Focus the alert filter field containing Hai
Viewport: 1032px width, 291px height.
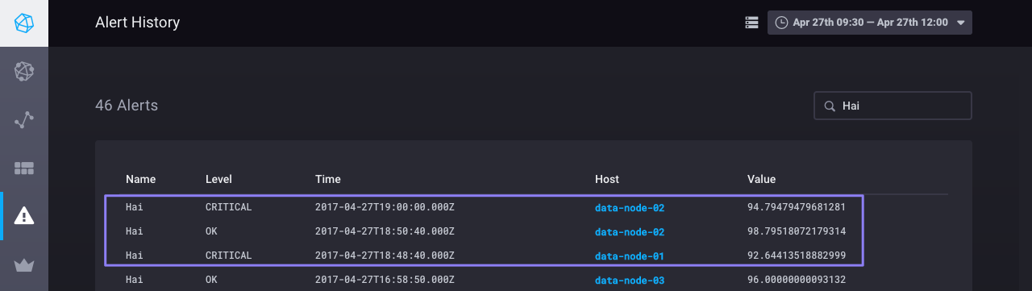(x=893, y=106)
